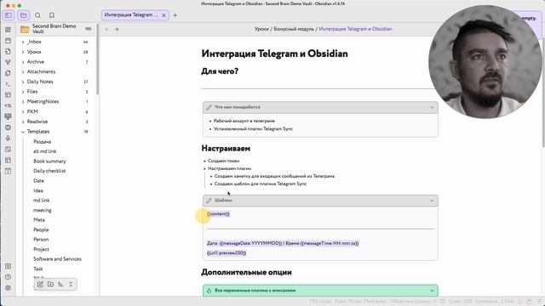The width and height of the screenshot is (545, 306).
Task: Expand the Уроки folder
Action: pos(23,52)
